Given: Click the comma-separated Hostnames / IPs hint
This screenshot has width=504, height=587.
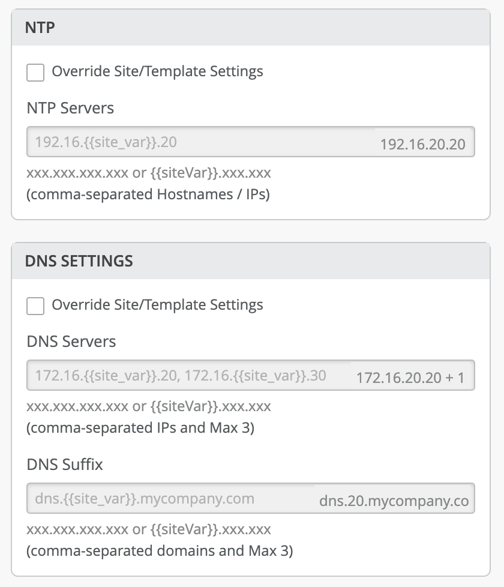Looking at the screenshot, I should click(148, 195).
